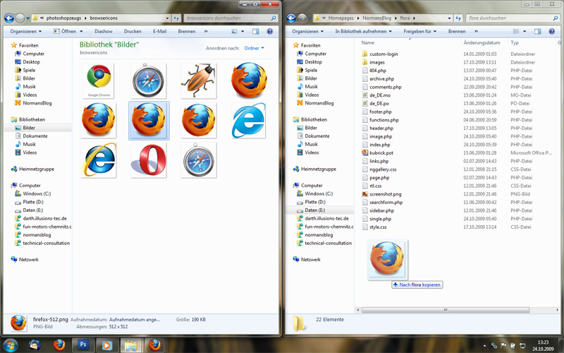The width and height of the screenshot is (564, 353).
Task: Select the custom-login folder
Action: coord(384,54)
